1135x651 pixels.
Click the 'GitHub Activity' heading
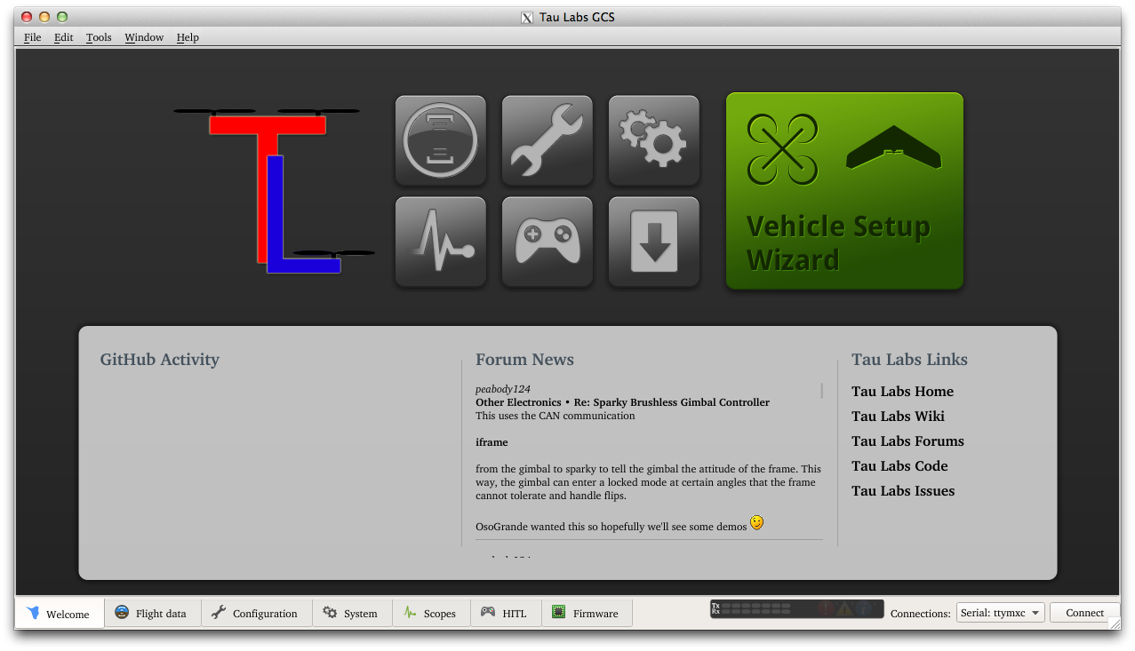pyautogui.click(x=159, y=360)
